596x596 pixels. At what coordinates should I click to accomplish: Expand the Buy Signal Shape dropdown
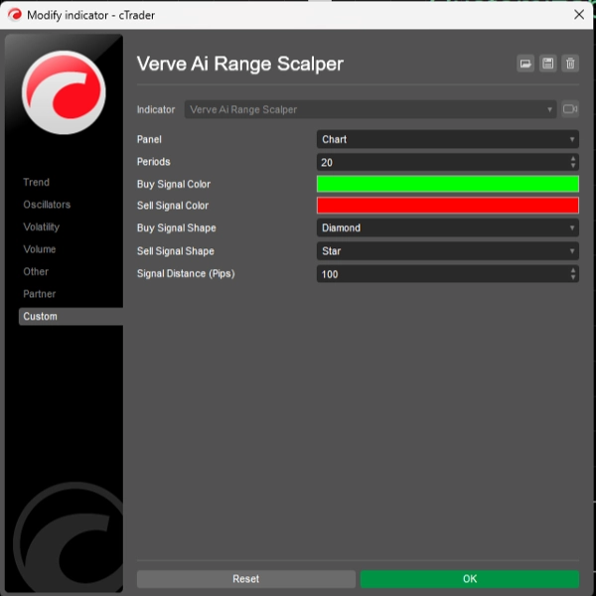click(x=448, y=228)
